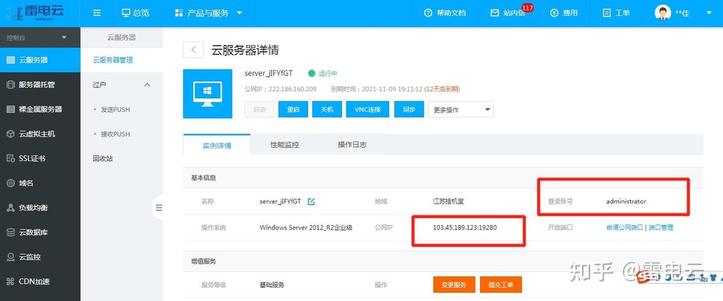Screen dimensions: 723x301
Task: Switch to 操作日志 tab
Action: point(352,145)
